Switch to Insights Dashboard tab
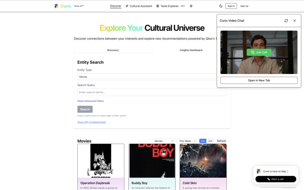 [x=191, y=50]
